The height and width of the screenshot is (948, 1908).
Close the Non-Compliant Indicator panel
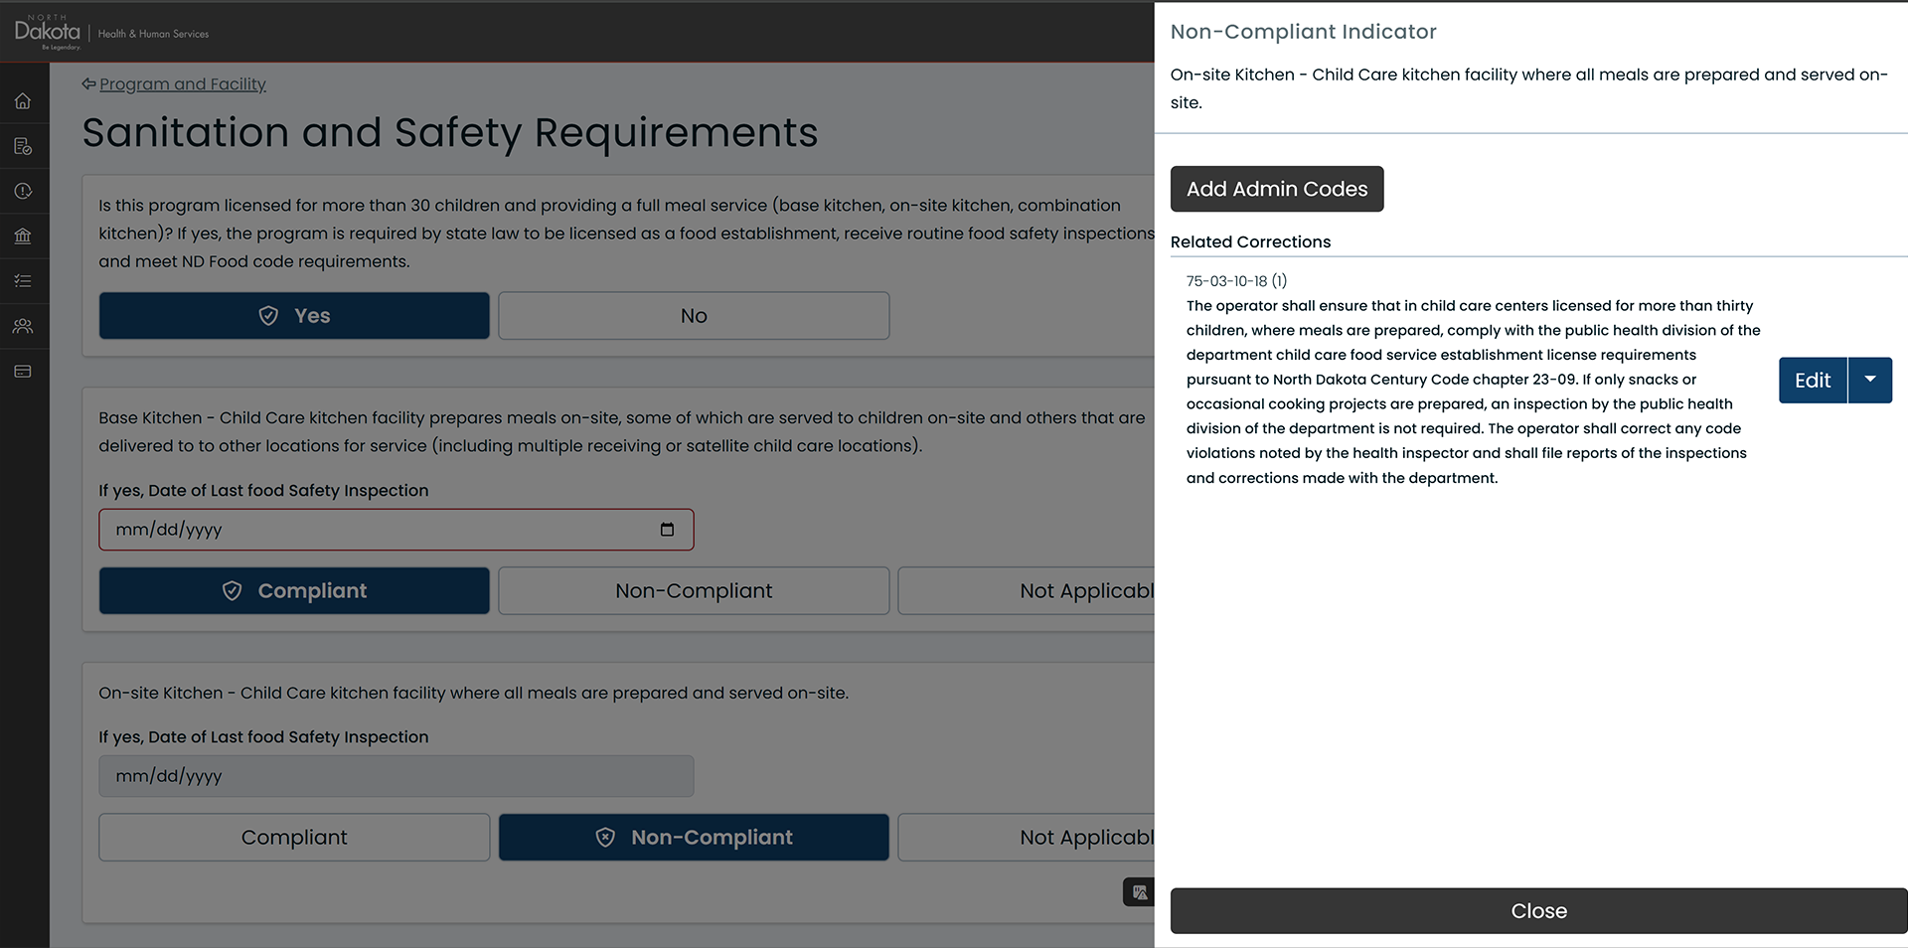click(x=1538, y=911)
